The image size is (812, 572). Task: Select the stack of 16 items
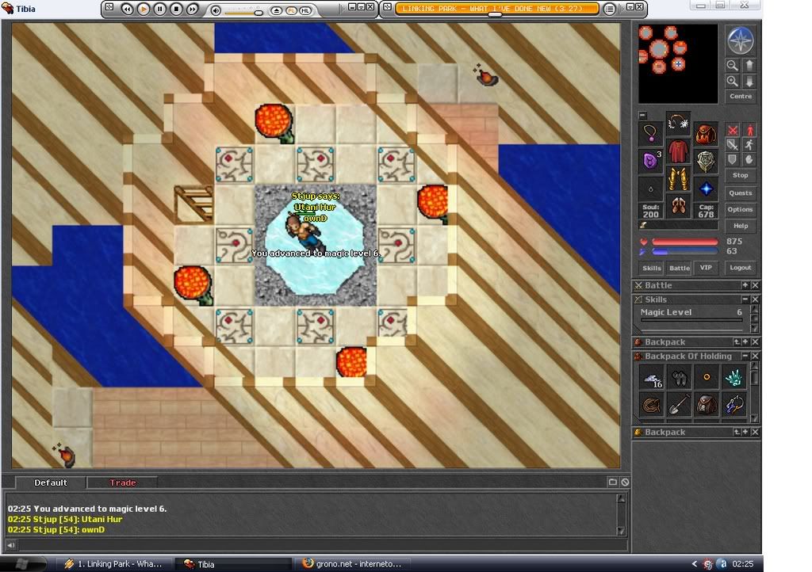[x=652, y=378]
